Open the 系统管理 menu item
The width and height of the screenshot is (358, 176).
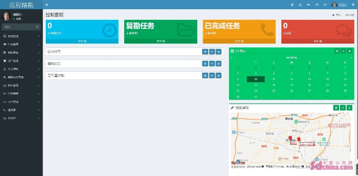tap(21, 36)
